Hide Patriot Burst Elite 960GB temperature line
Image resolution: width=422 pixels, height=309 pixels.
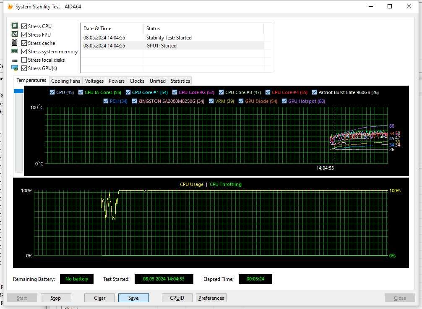[x=314, y=92]
